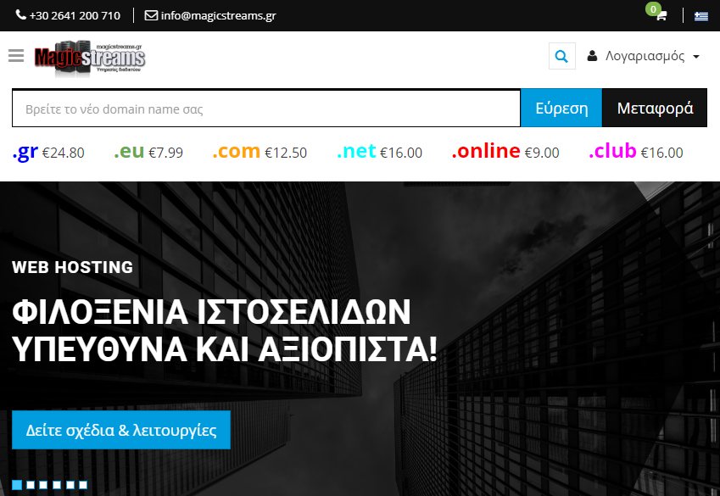Go to fifth carousel slide dot
720x496 pixels.
(70, 484)
